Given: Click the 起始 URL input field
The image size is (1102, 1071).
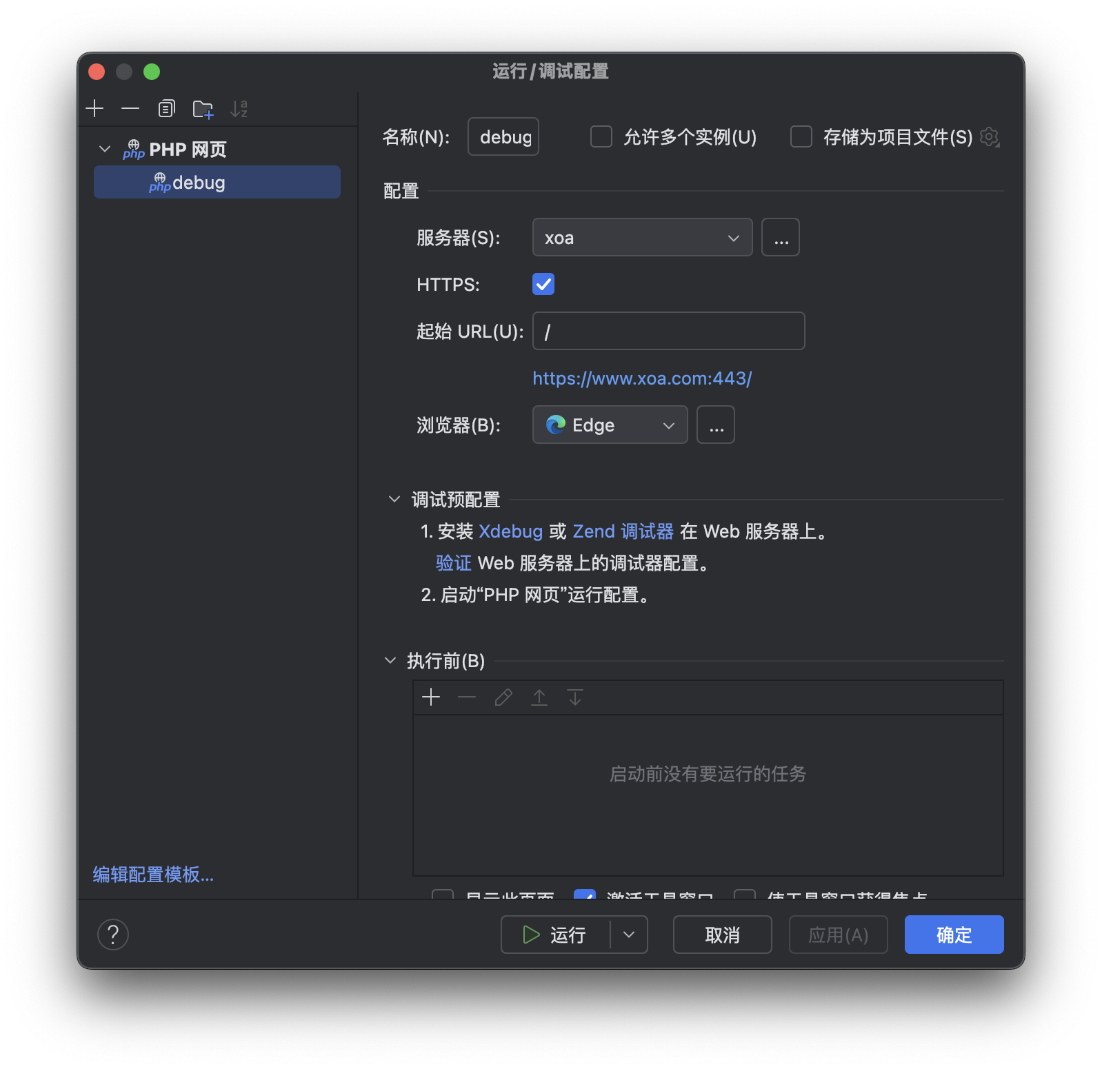Looking at the screenshot, I should 669,331.
